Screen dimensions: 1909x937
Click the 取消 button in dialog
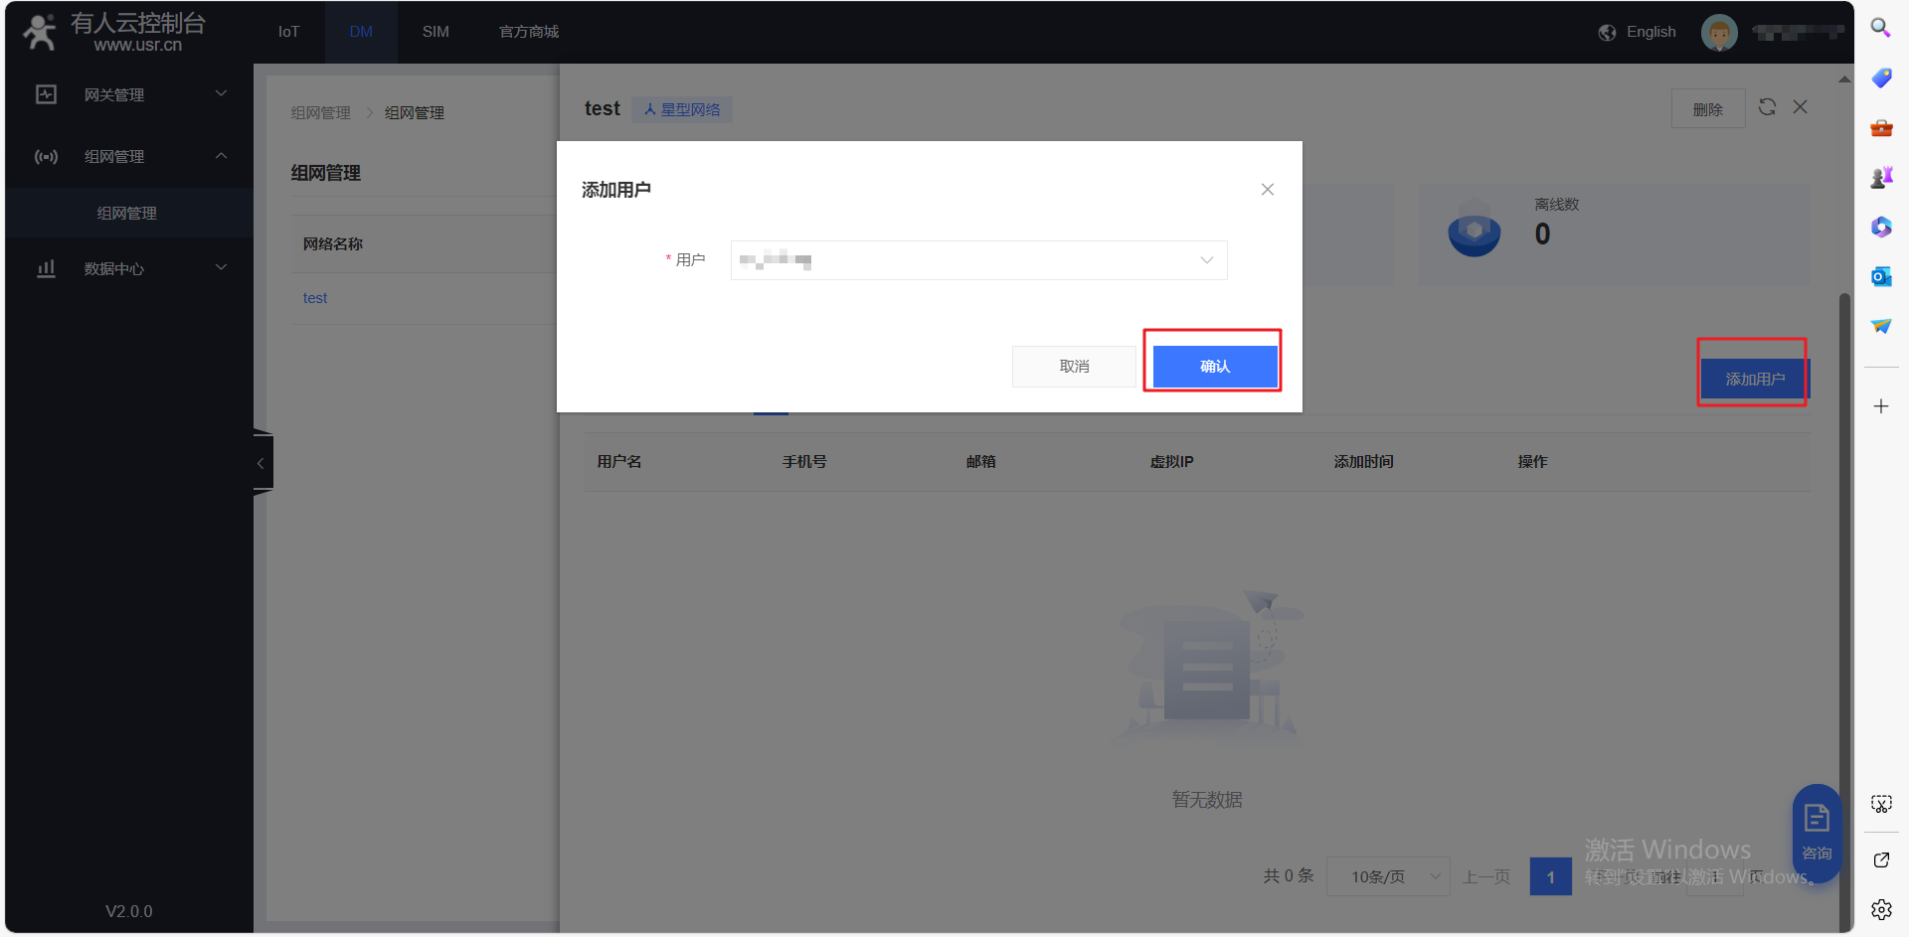pyautogui.click(x=1074, y=367)
